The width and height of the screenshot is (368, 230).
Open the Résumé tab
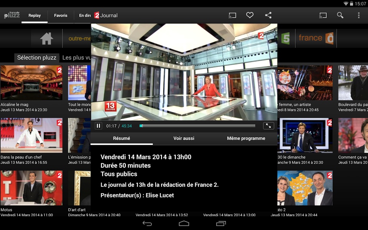click(122, 138)
